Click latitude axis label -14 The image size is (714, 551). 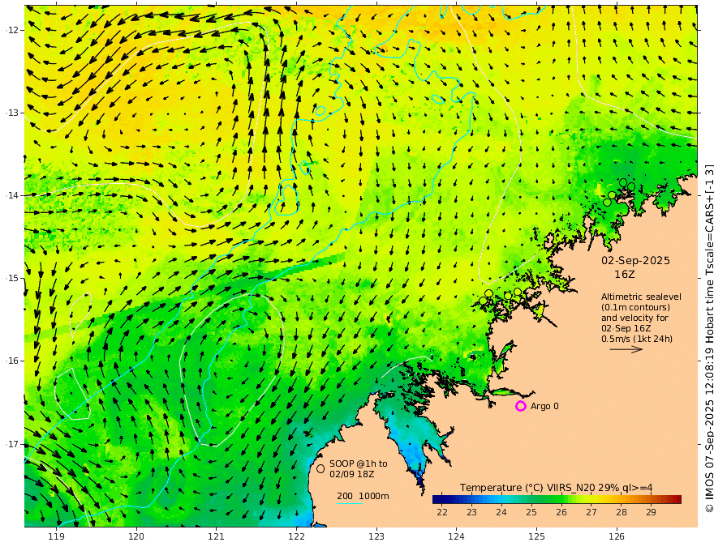point(12,195)
